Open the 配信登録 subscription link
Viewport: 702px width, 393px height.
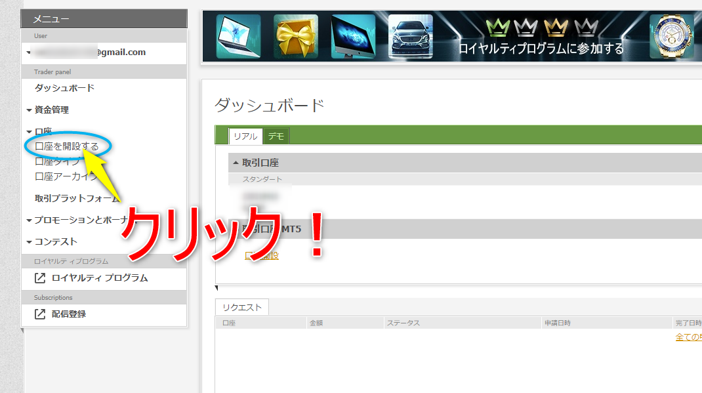point(68,314)
